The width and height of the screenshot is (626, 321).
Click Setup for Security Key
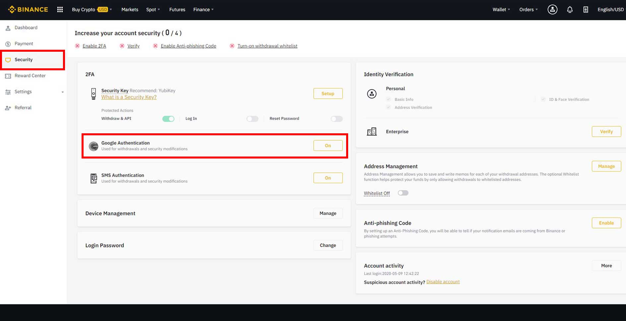tap(328, 94)
